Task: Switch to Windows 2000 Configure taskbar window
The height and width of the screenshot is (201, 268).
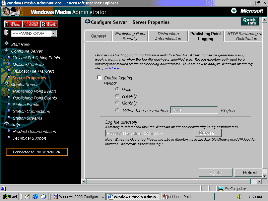Action: (x=79, y=197)
